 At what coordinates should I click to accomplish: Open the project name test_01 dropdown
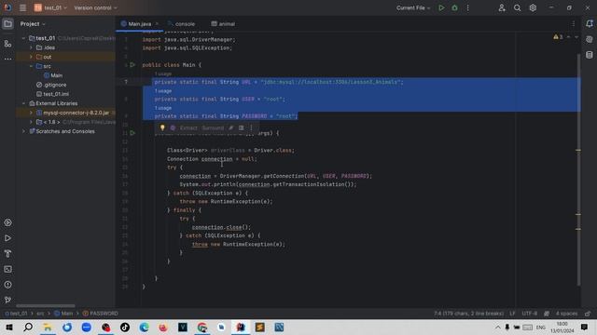(50, 7)
